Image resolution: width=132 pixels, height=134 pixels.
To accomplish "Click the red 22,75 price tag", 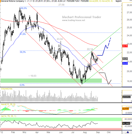I will (125, 46).
